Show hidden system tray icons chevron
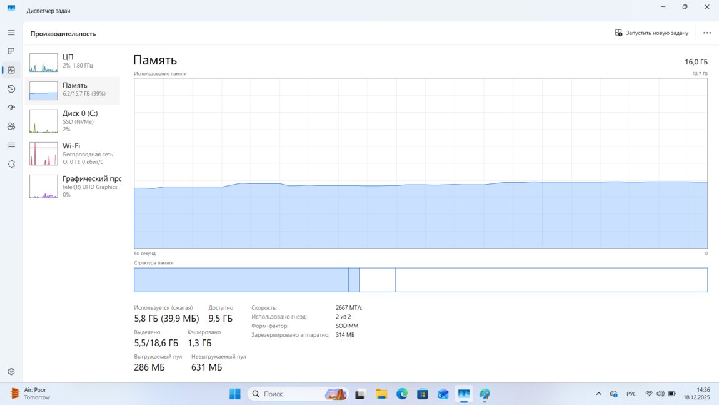The height and width of the screenshot is (405, 719). 598,394
